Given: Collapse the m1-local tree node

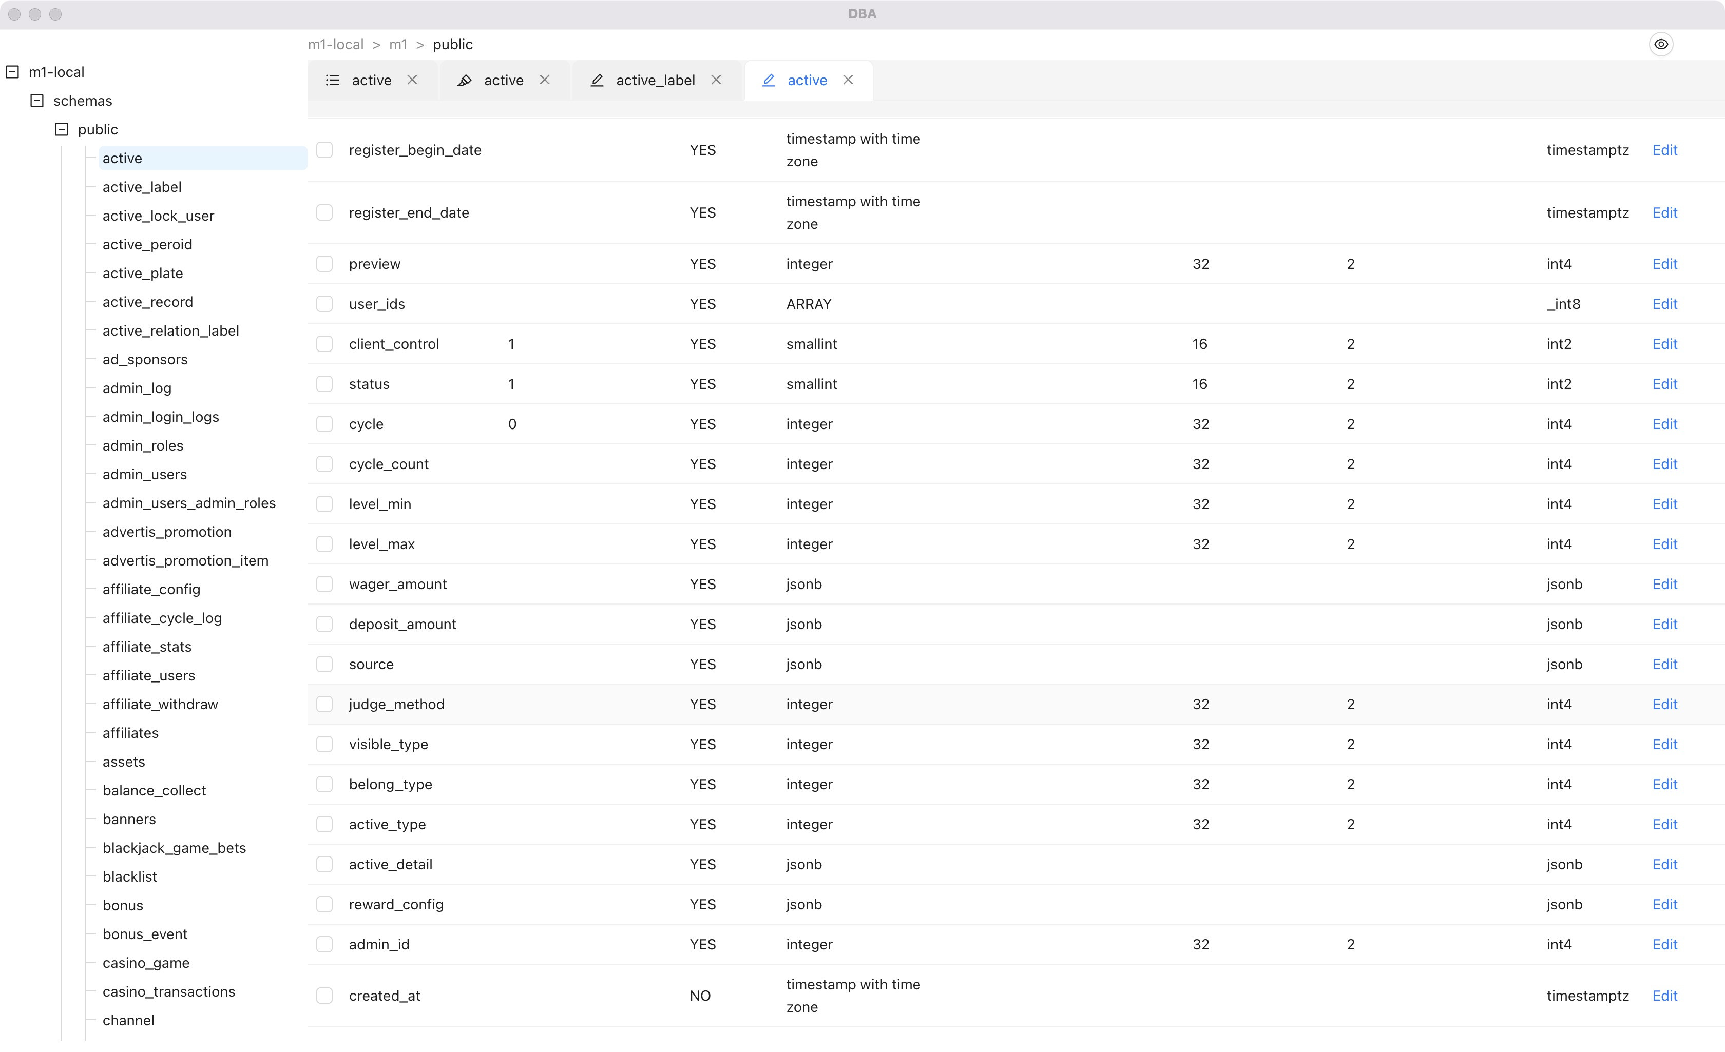Looking at the screenshot, I should point(13,72).
